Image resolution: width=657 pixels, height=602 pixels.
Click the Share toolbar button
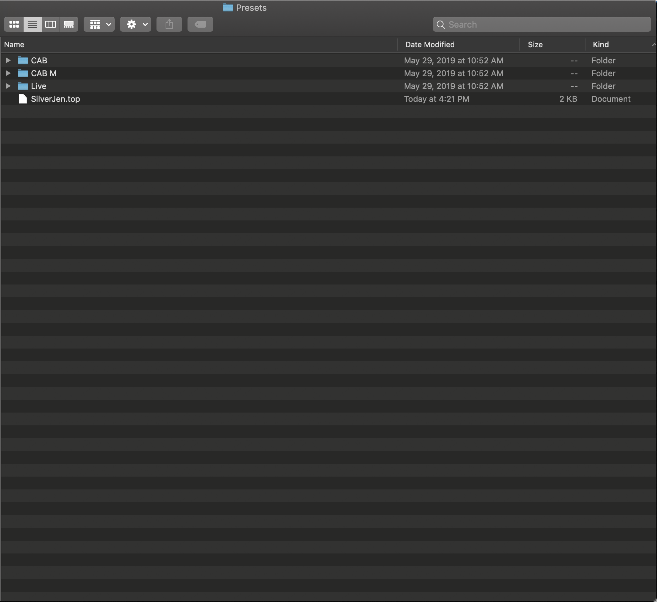(x=169, y=24)
